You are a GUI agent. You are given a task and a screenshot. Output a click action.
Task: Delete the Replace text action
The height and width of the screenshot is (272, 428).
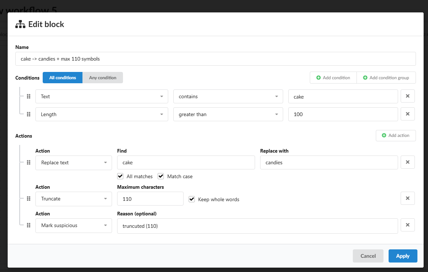408,162
